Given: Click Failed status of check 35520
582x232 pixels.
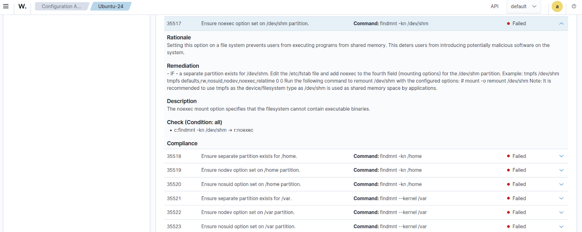Looking at the screenshot, I should 516,184.
